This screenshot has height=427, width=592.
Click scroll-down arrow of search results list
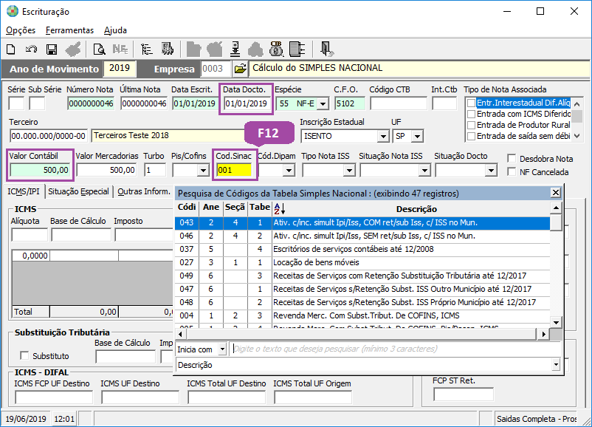pos(556,322)
